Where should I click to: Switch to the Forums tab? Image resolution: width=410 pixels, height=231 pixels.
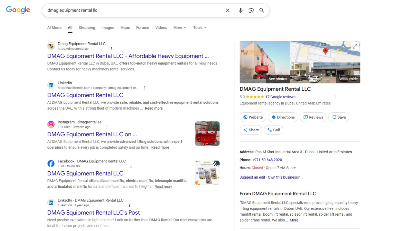pos(142,28)
